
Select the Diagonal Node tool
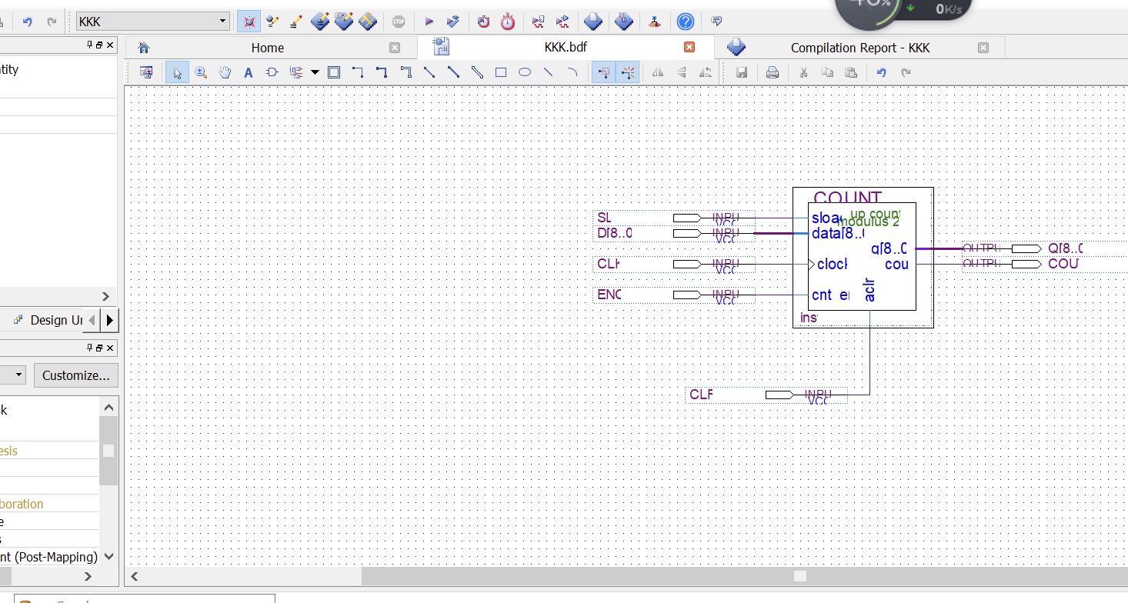429,72
